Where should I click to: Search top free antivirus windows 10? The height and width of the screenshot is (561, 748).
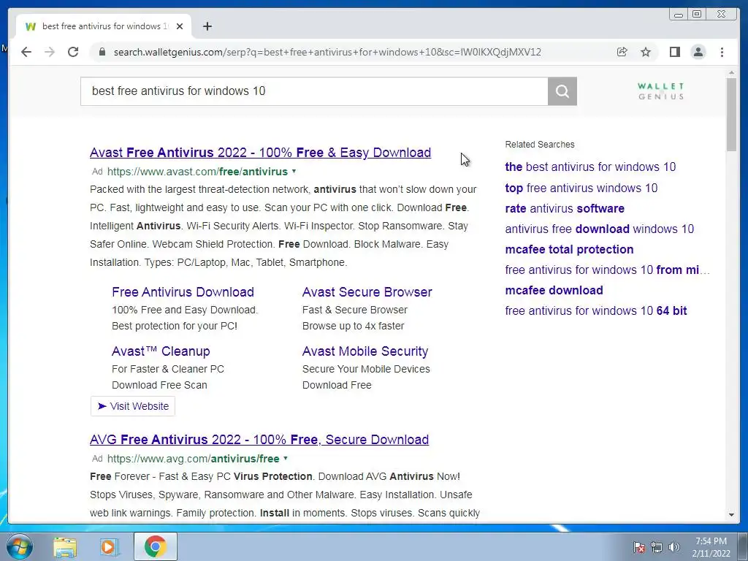tap(581, 188)
